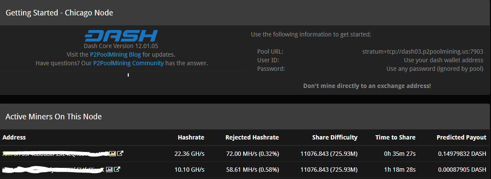Viewport: 491px width, 179px height.
Task: Click the Active Miners On This Node header
Action: (x=53, y=117)
